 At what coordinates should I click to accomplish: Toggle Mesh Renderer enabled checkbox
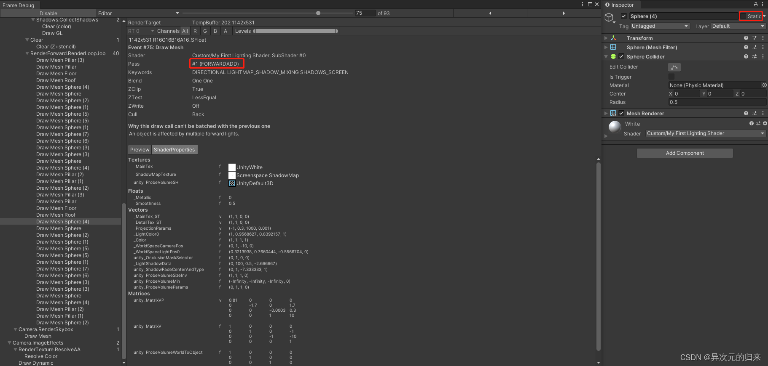(621, 113)
